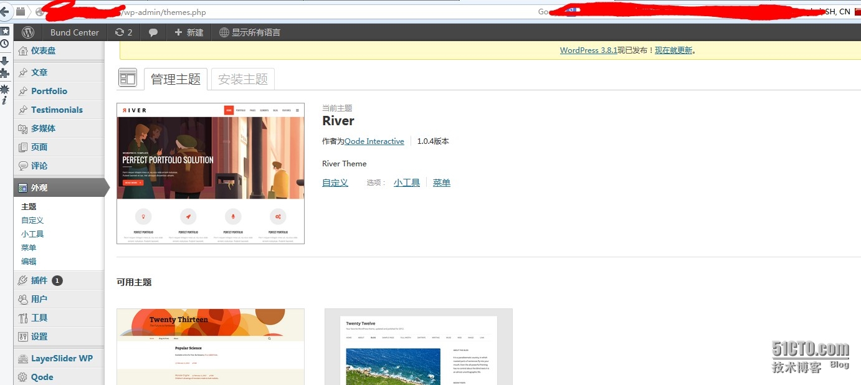Click the media camera icon in sidebar
Screen dimensions: 861x385
[23, 128]
